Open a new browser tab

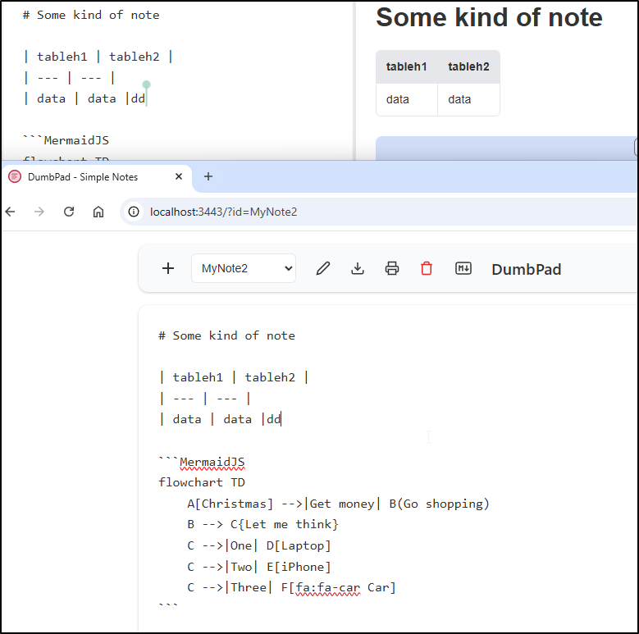pyautogui.click(x=208, y=176)
